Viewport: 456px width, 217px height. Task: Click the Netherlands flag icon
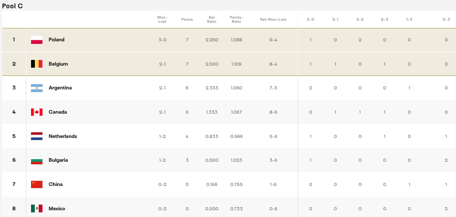click(x=37, y=136)
